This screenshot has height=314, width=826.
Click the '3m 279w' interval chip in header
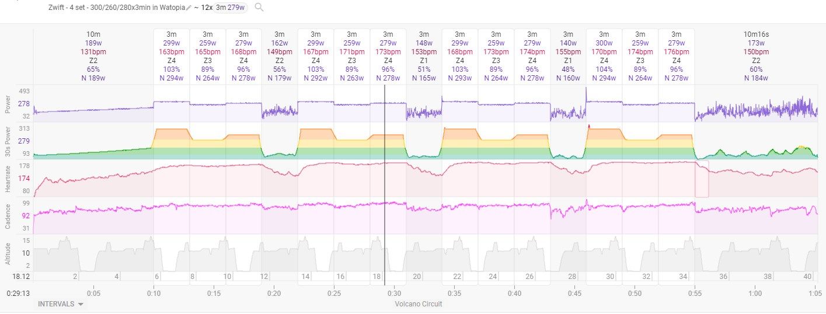click(231, 8)
